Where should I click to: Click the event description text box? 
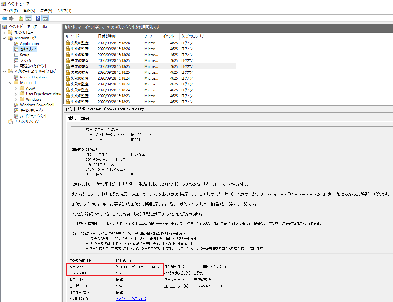pos(232,190)
